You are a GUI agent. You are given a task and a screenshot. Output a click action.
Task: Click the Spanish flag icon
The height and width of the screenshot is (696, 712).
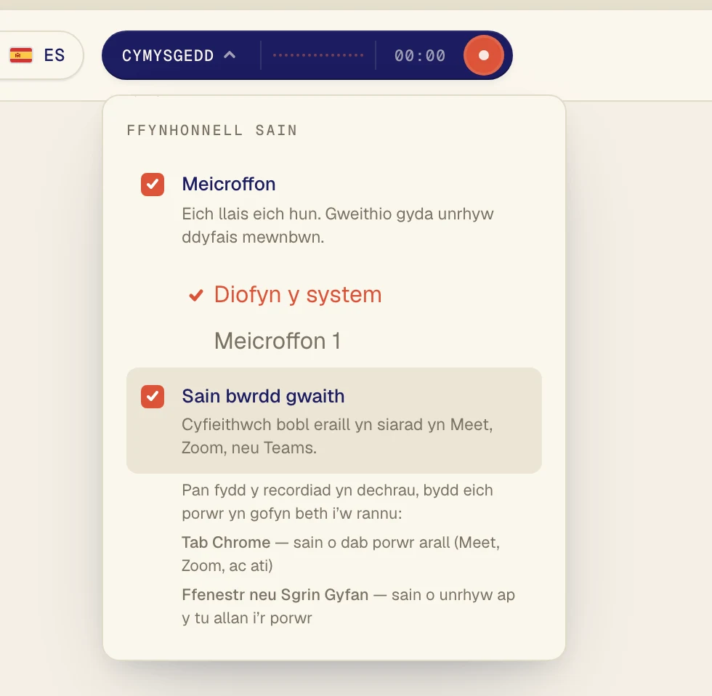pos(21,55)
